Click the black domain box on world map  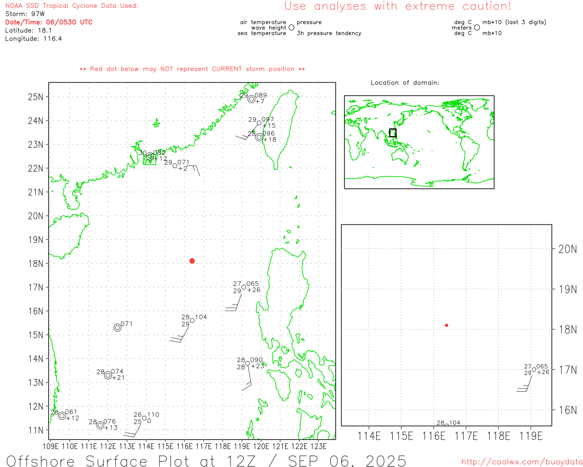point(393,133)
